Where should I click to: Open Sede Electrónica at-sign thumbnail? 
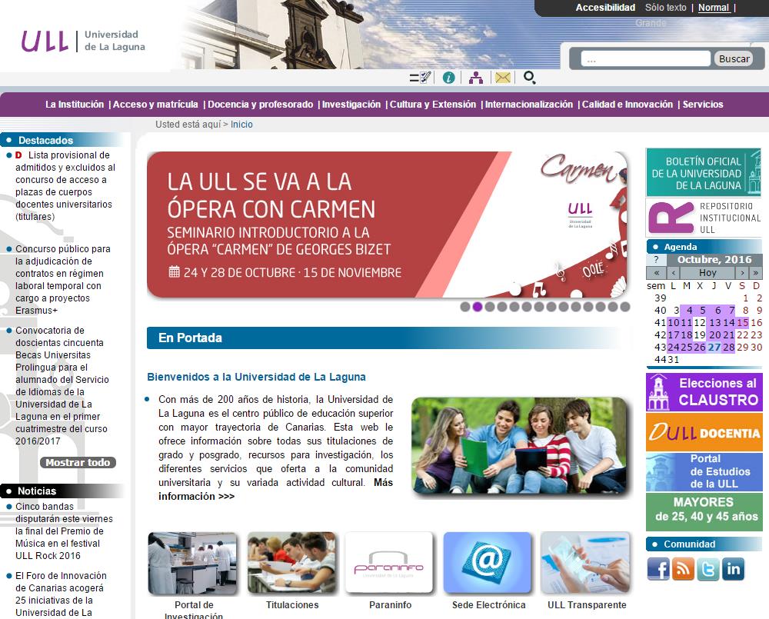488,563
